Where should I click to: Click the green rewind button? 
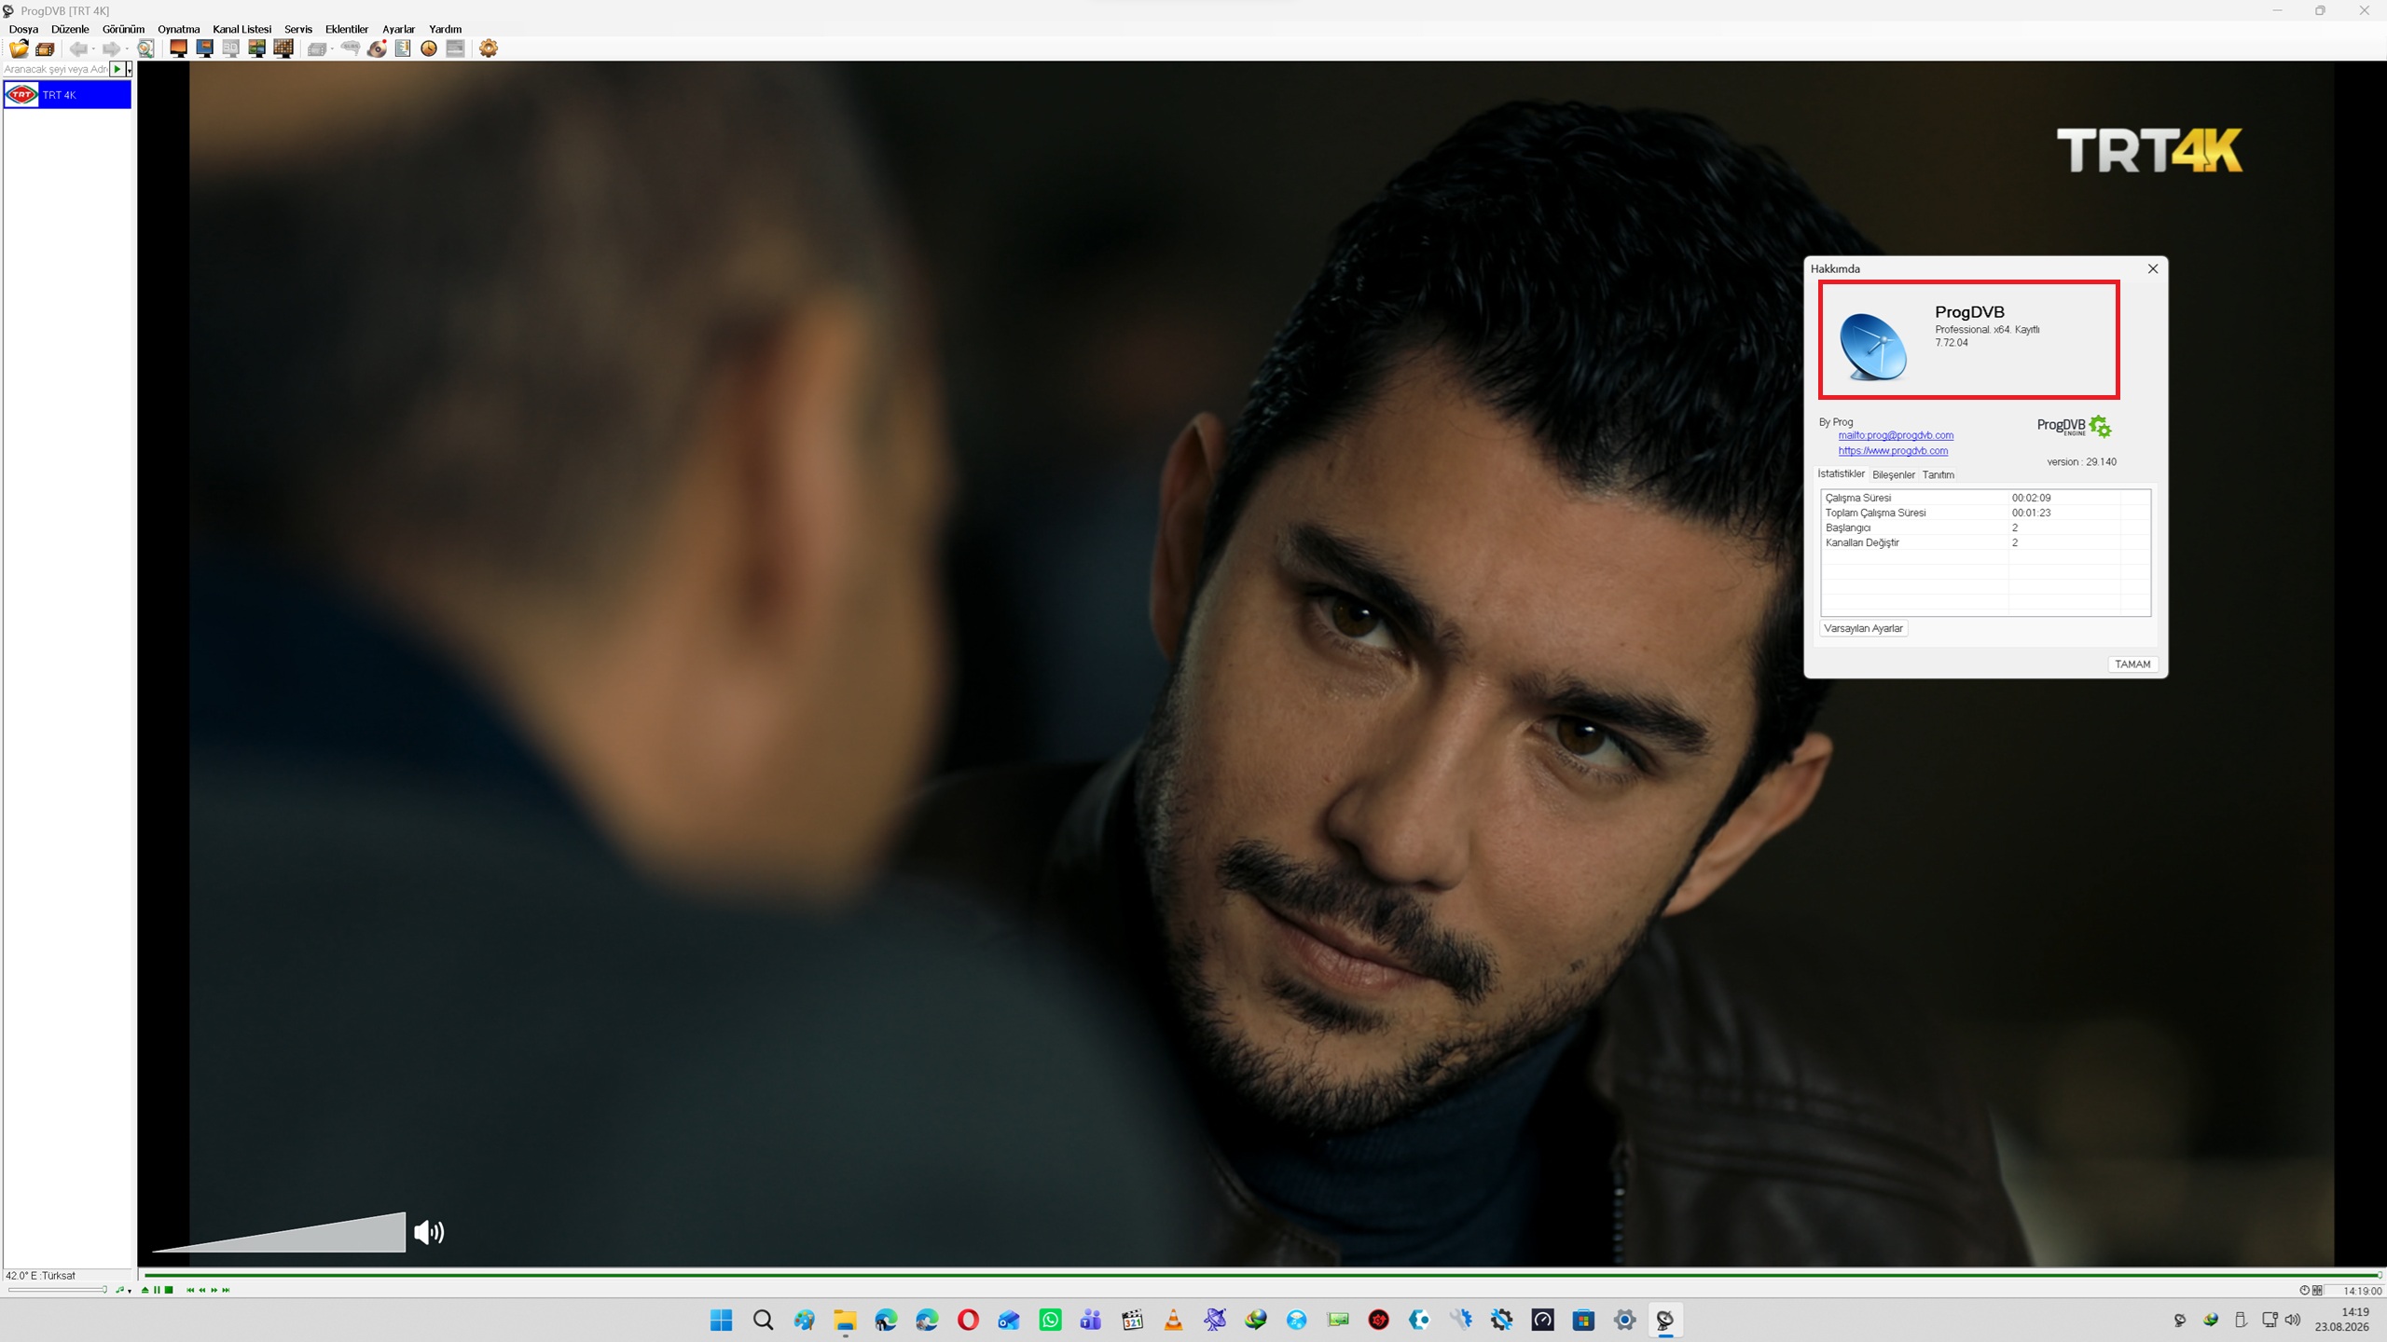(202, 1290)
